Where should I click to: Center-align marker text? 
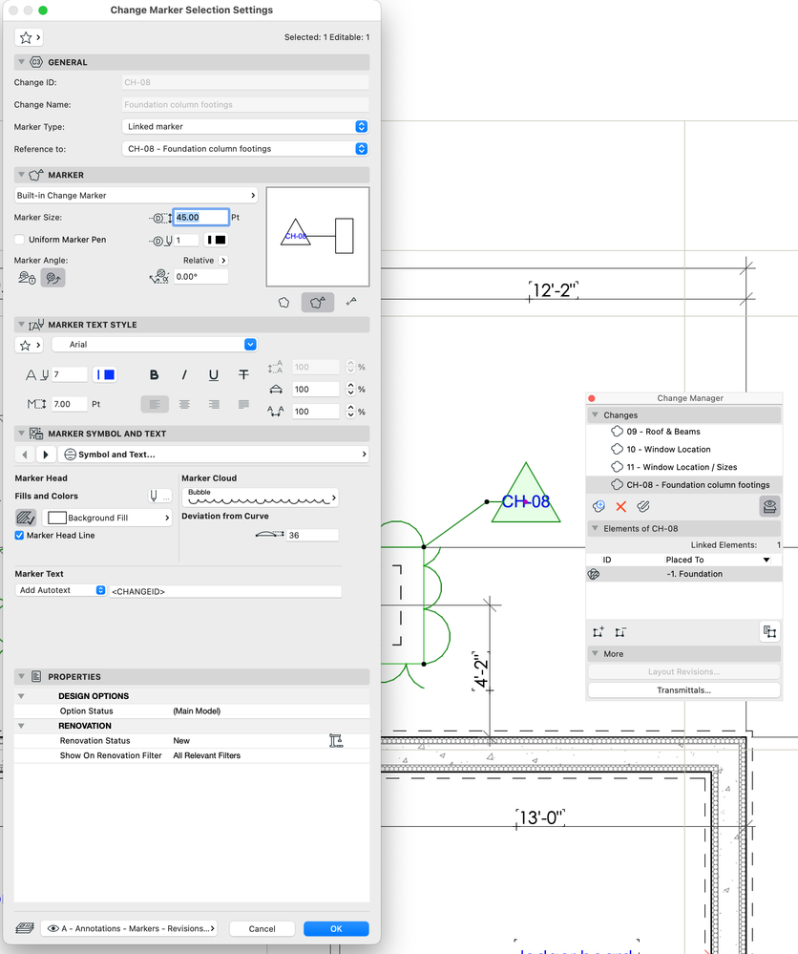184,404
